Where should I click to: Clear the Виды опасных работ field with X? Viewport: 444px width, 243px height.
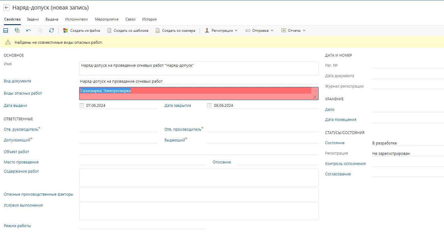tap(315, 97)
